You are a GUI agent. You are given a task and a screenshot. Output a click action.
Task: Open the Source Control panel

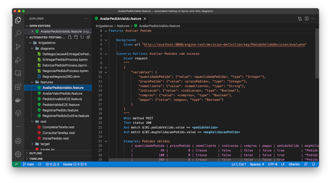(18, 47)
